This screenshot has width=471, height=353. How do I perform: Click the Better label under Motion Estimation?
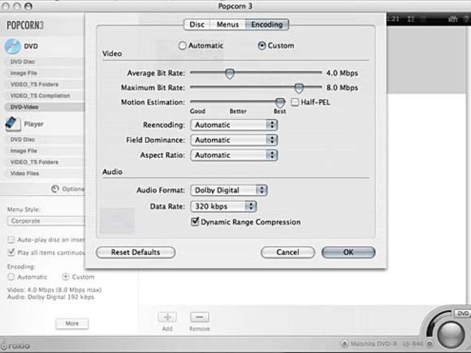238,111
